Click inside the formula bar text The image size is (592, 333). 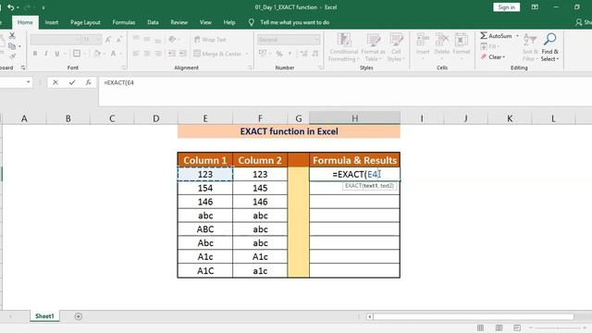[x=119, y=82]
